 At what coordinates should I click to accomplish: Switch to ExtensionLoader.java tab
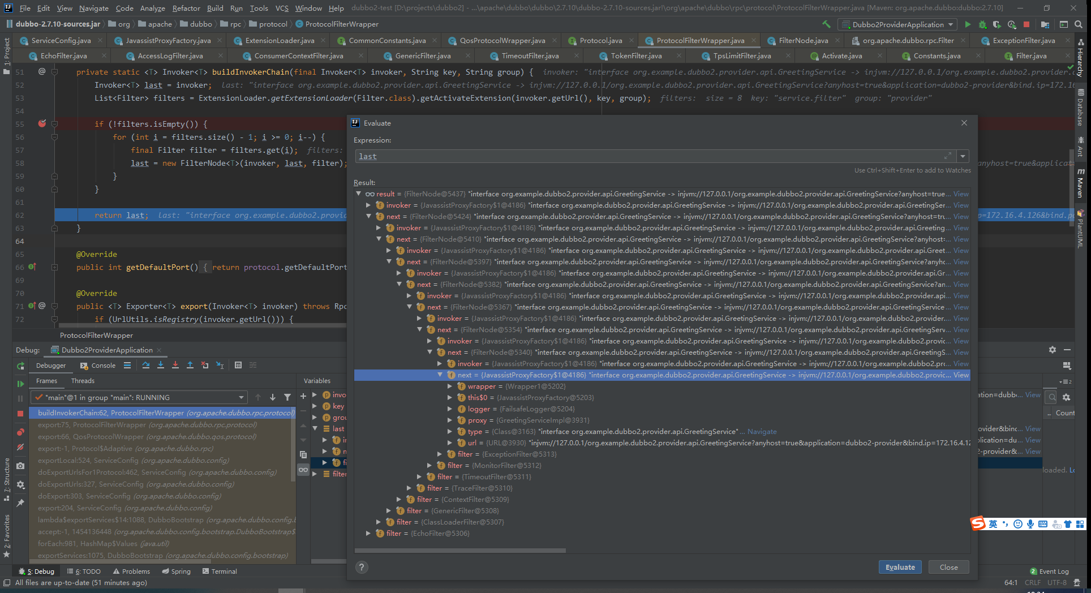(x=280, y=40)
